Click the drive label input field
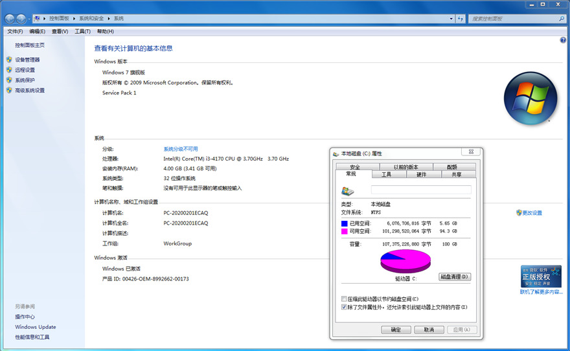Viewport: 570px width, 351px height. pyautogui.click(x=421, y=190)
